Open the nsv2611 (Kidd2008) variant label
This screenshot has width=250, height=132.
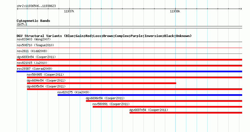coord(32,51)
